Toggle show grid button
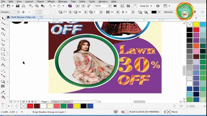 128,6
